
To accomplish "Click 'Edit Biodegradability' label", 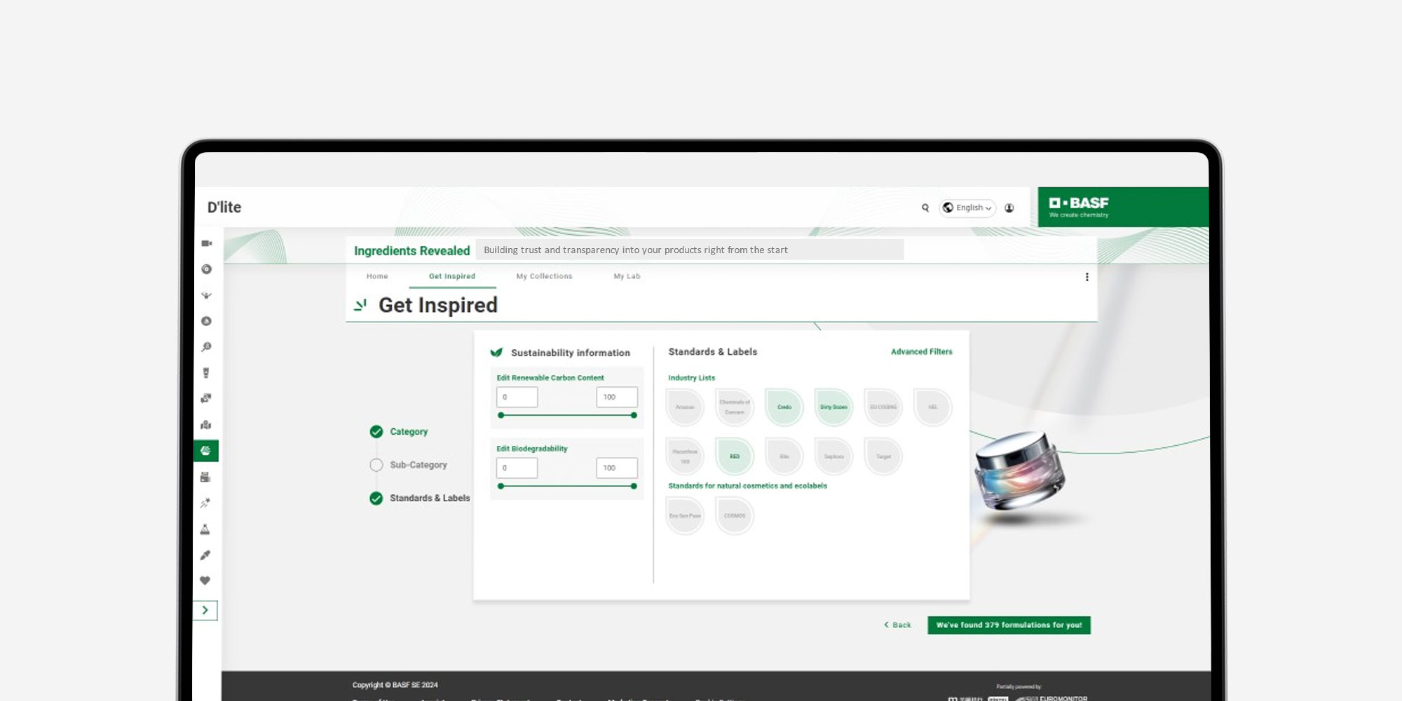I will pos(532,449).
